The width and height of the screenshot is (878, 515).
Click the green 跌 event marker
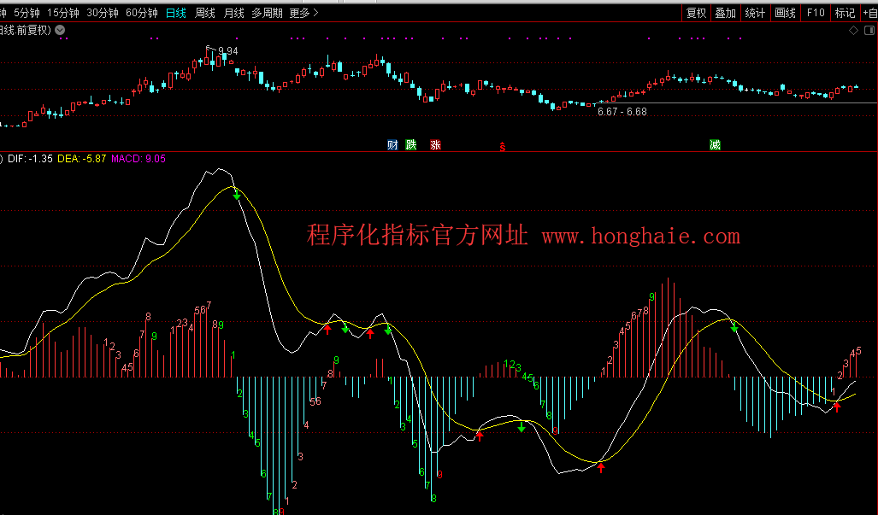[x=411, y=145]
